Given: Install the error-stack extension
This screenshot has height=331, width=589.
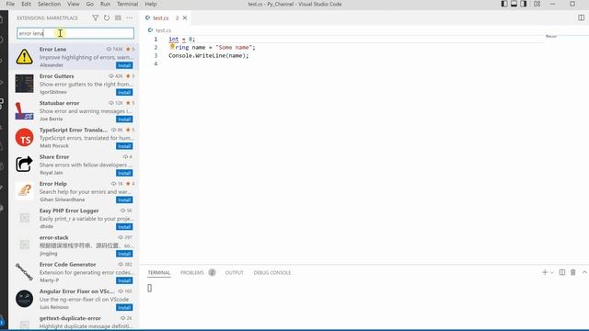Looking at the screenshot, I should (124, 254).
